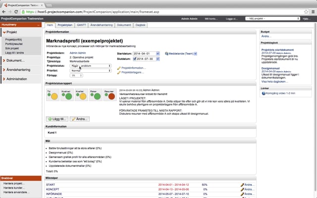
Task: Open Visa hela dagboken link
Action: coord(274,82)
